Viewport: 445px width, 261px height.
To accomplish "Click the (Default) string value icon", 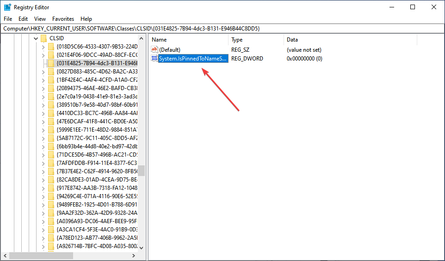I will pos(155,49).
